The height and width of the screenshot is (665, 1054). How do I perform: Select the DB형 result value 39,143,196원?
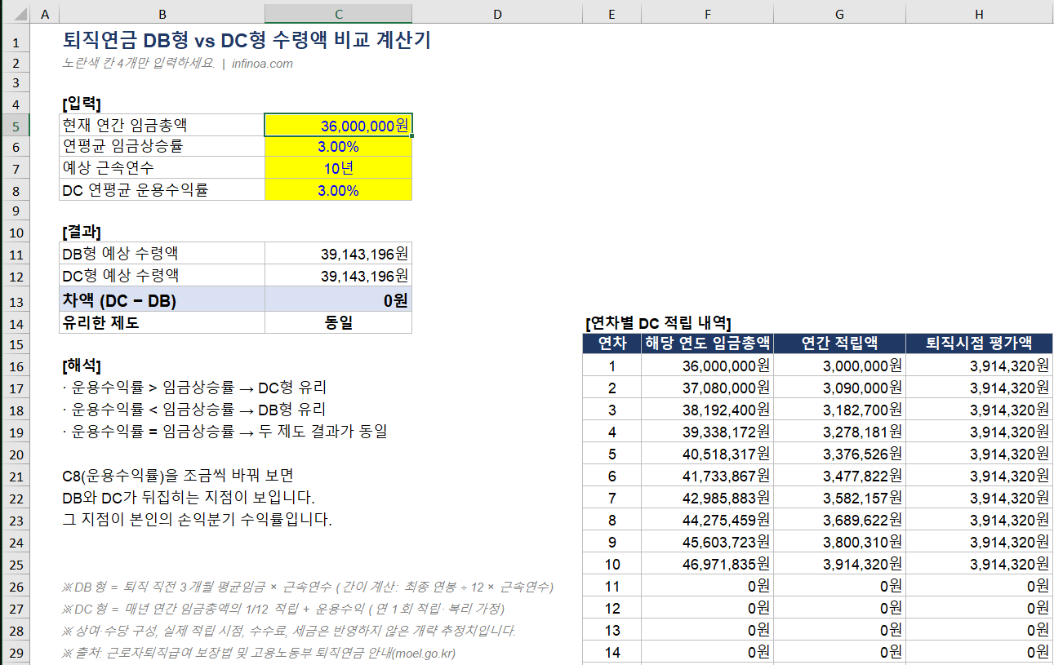(x=338, y=254)
